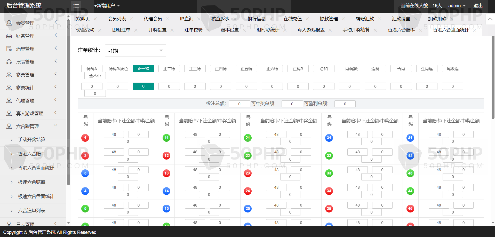The width and height of the screenshot is (495, 237).
Task: Click the green number 11 ball
Action: [166, 138]
